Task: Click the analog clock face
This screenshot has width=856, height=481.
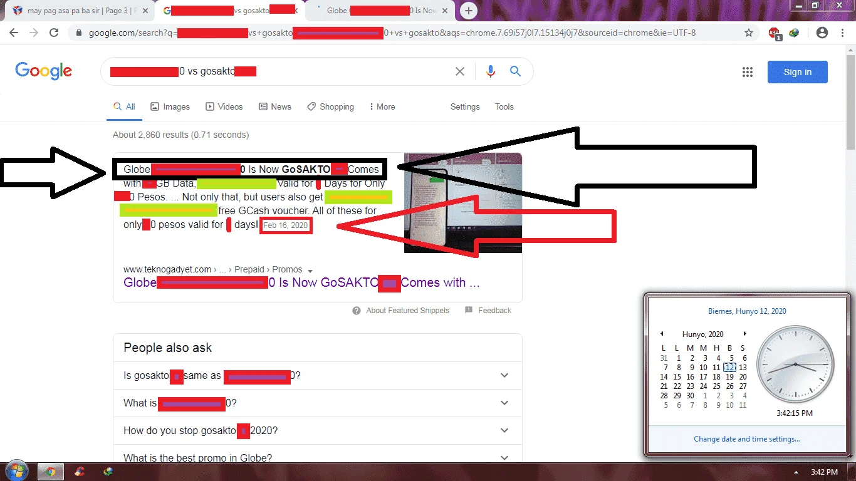Action: (795, 364)
